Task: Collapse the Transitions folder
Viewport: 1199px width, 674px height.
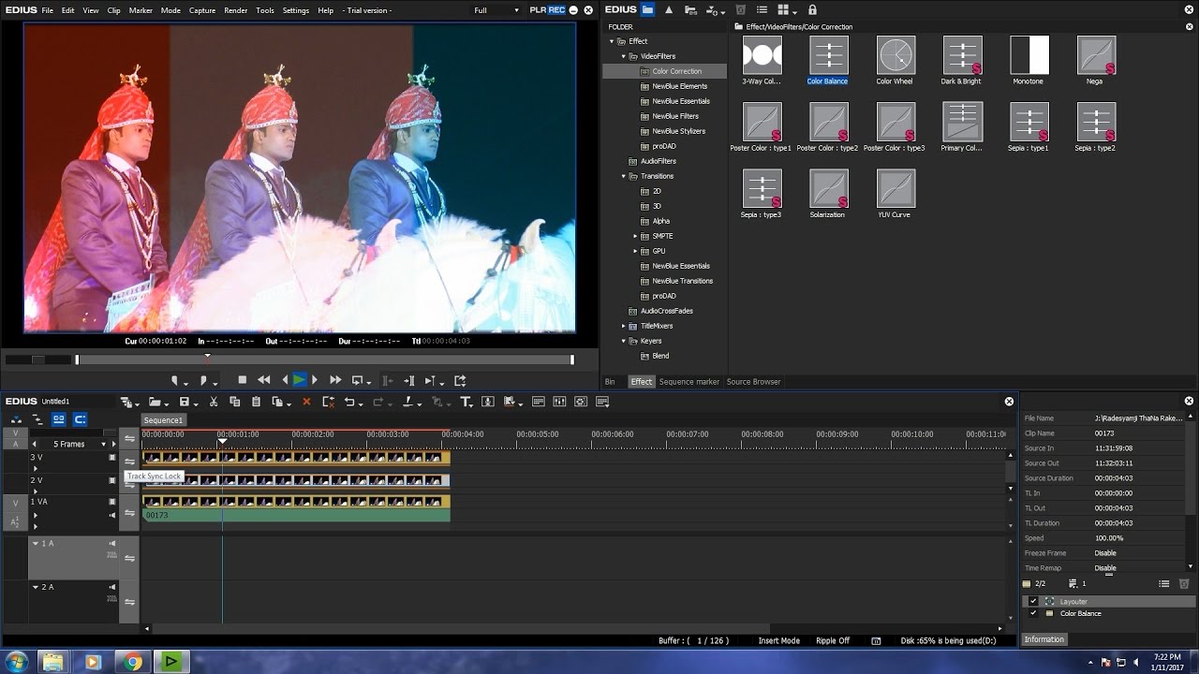Action: point(623,176)
